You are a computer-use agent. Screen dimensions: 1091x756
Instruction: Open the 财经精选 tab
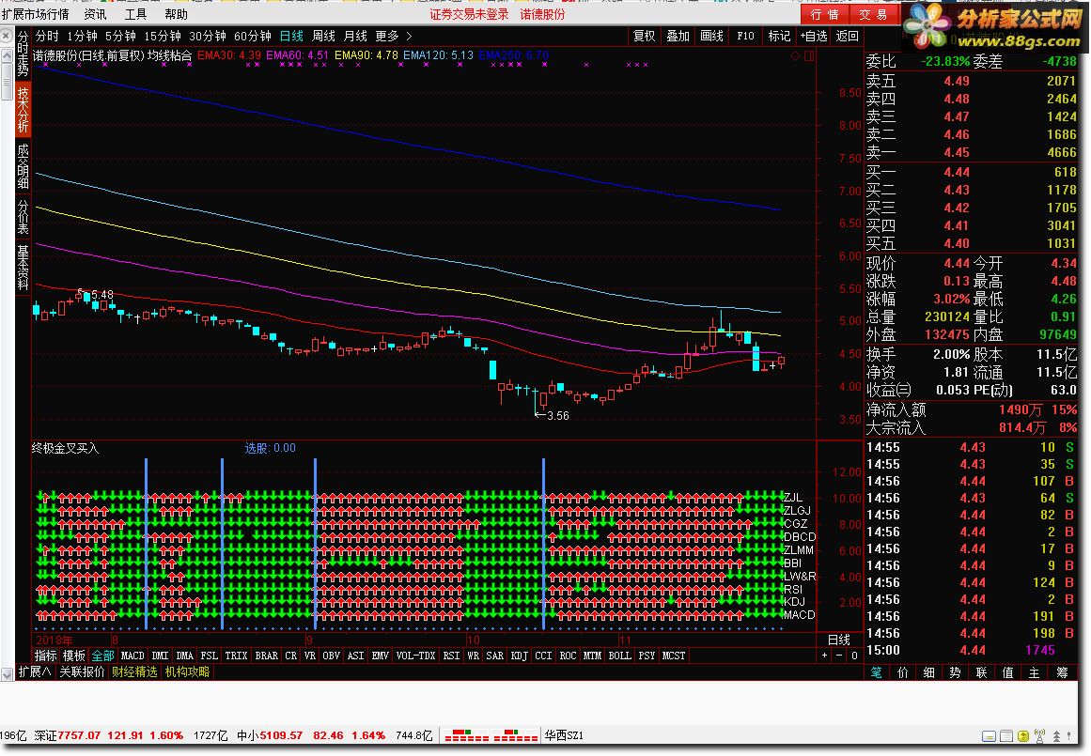135,671
